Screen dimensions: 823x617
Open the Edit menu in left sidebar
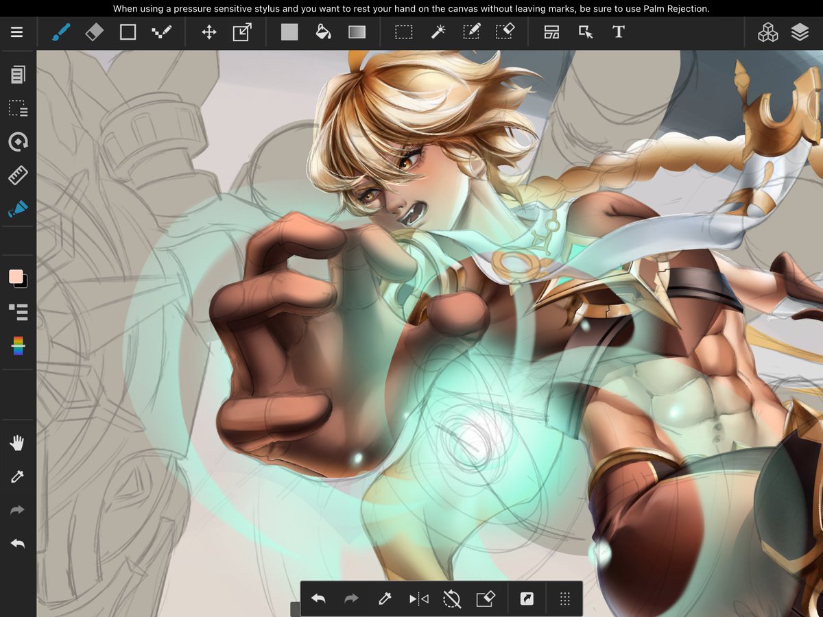tap(18, 75)
